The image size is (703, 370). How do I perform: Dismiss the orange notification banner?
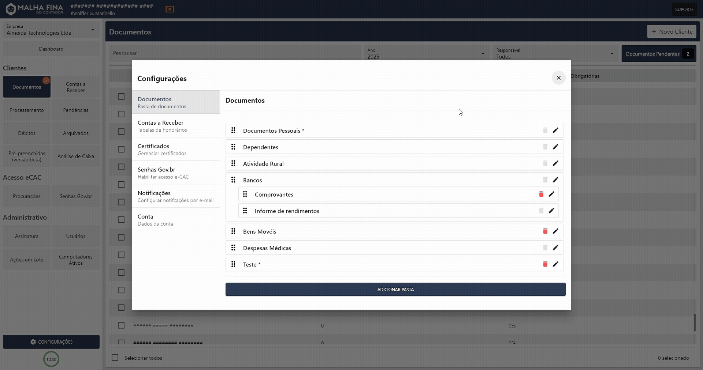[x=170, y=9]
